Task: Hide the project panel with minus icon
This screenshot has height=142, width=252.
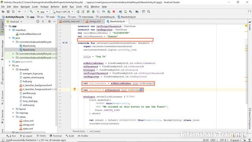Action: (x=54, y=21)
